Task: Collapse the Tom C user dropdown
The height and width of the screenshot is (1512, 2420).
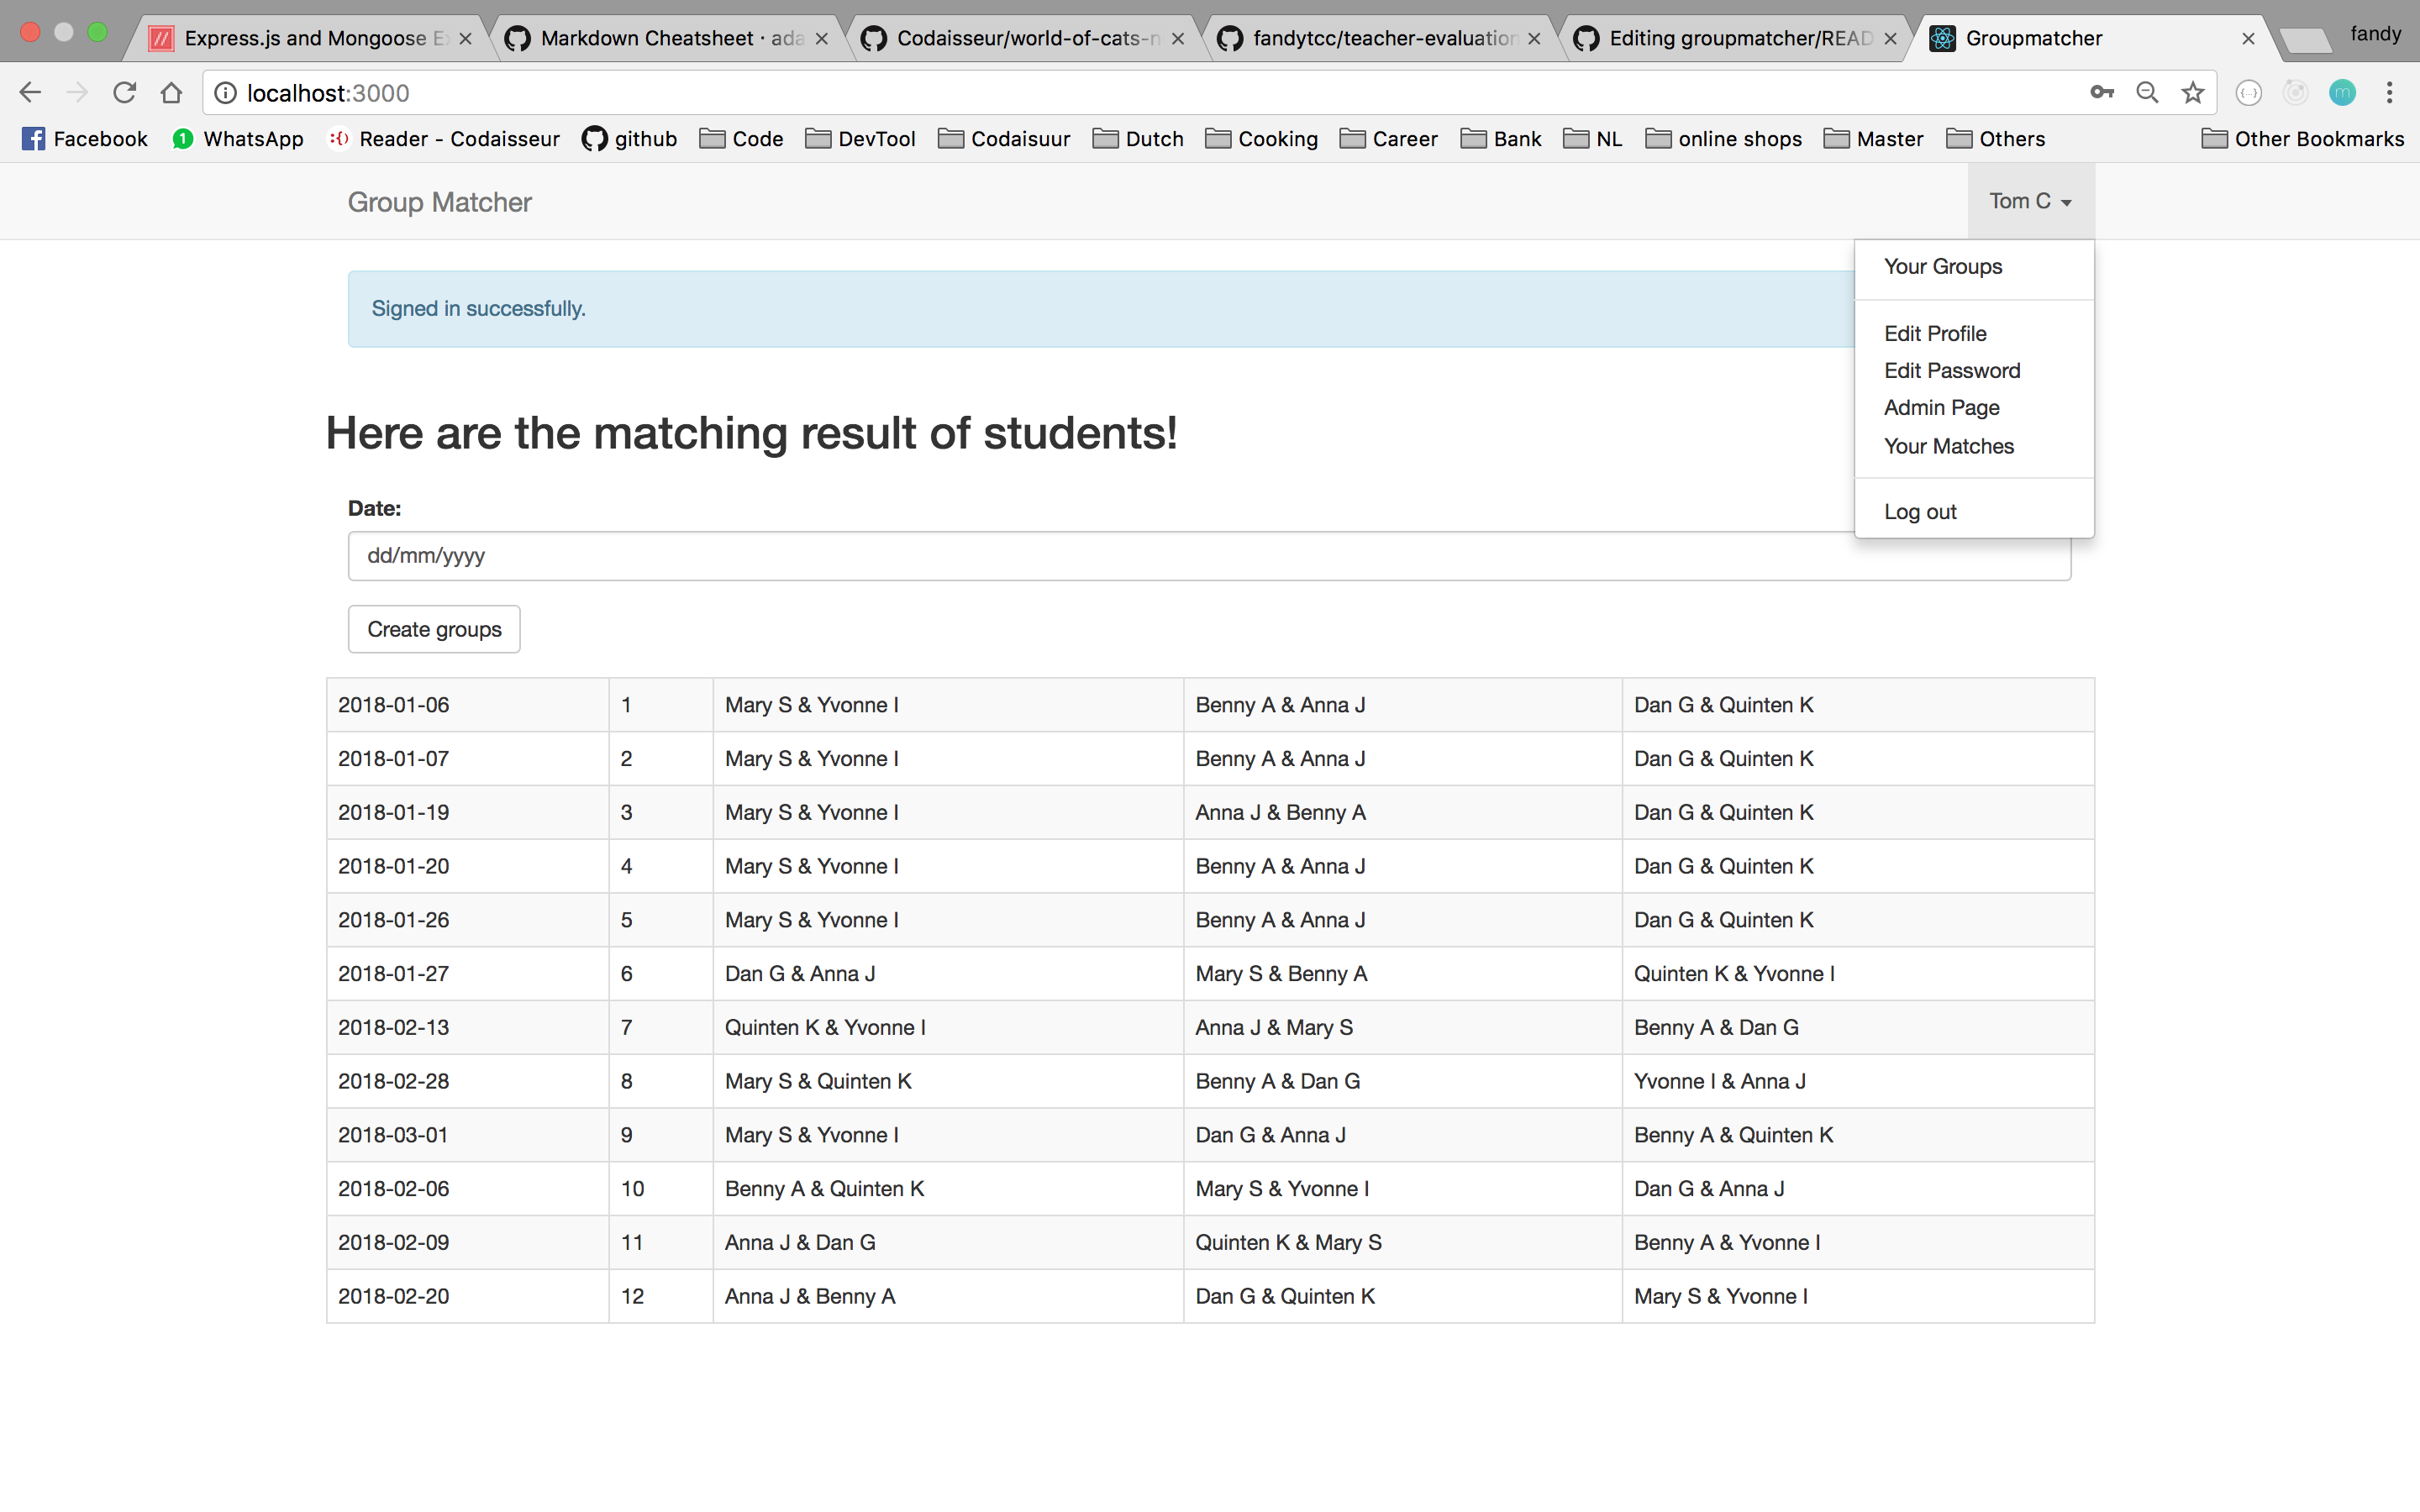Action: coord(2029,201)
